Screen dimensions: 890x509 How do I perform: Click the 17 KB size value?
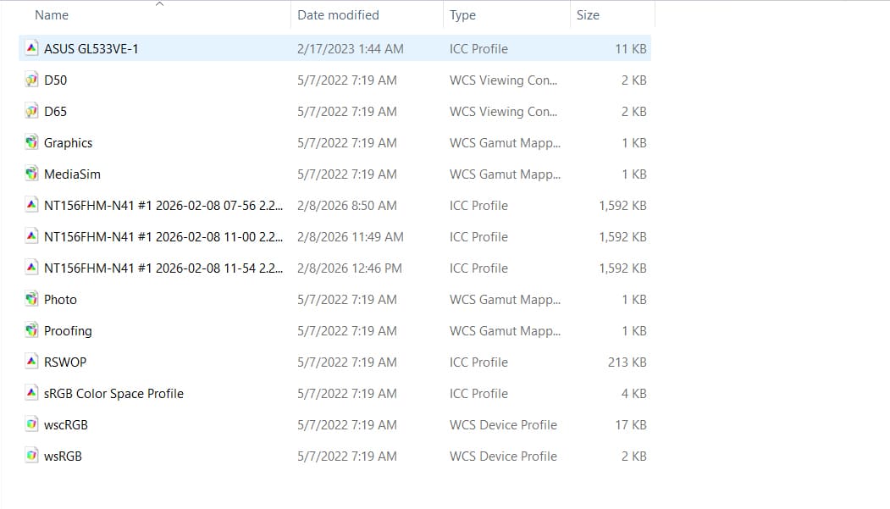(x=631, y=425)
